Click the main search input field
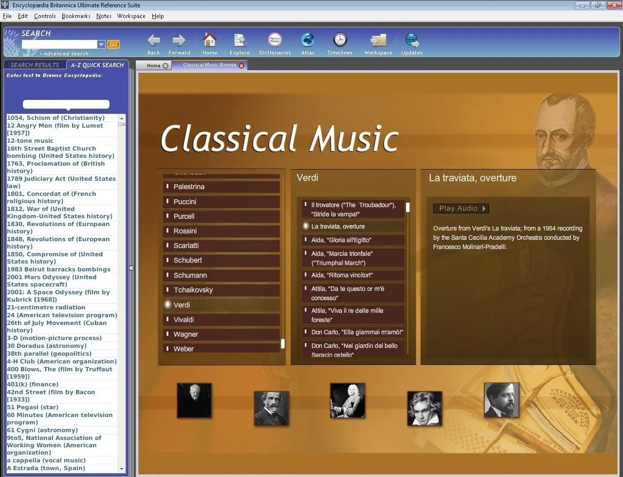 point(59,44)
